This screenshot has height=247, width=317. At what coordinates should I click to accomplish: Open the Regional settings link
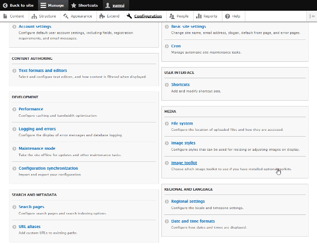coord(188,201)
